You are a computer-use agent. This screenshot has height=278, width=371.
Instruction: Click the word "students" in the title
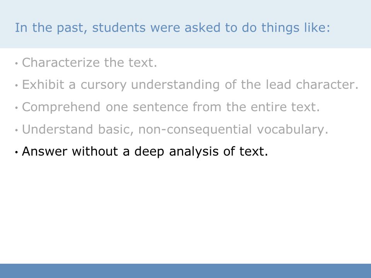click(x=119, y=28)
